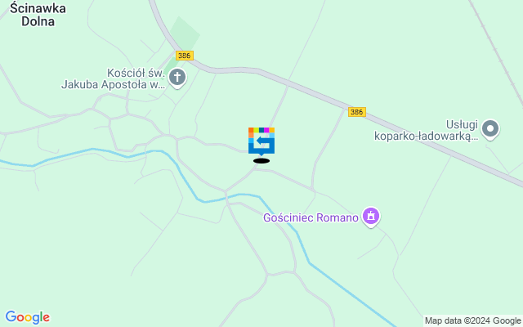Click the Map data ©2024 Google attribution
The image size is (523, 327).
click(x=472, y=321)
